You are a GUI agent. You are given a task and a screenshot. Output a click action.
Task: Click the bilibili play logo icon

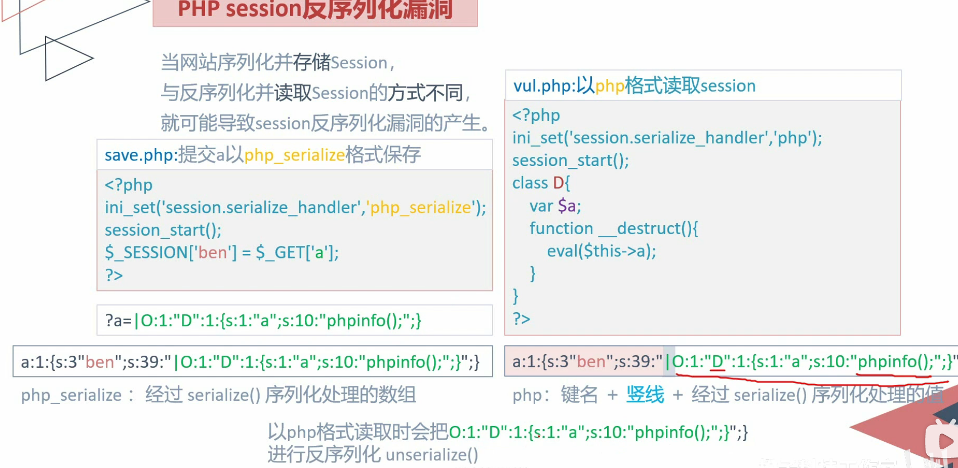[941, 441]
